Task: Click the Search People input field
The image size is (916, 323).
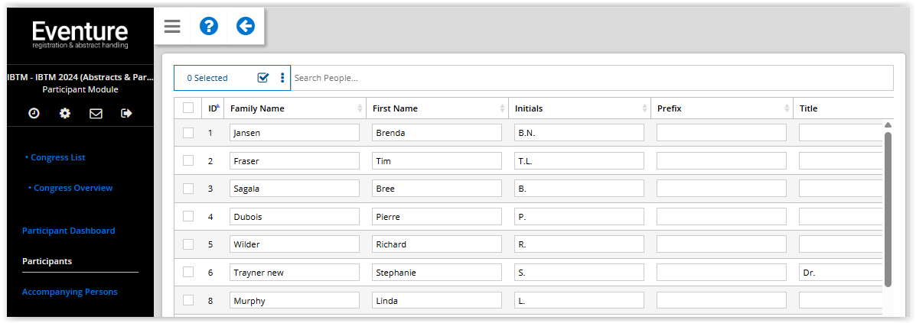Action: (x=592, y=78)
